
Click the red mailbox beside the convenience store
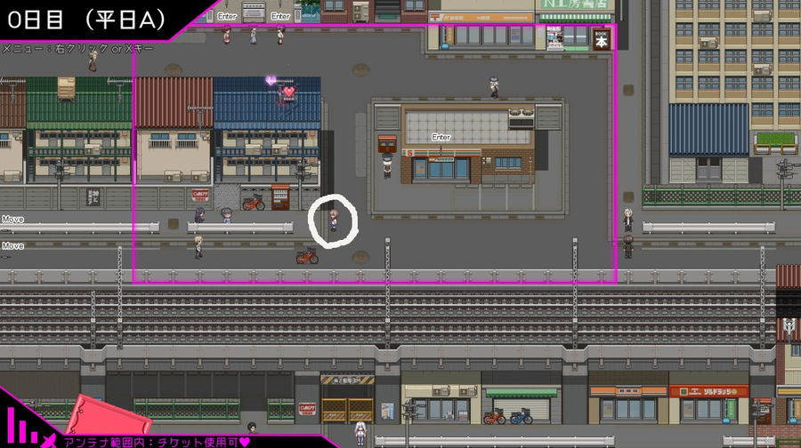(387, 144)
